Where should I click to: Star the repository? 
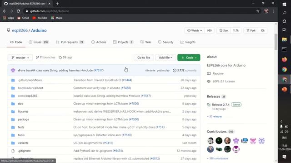coord(224,30)
